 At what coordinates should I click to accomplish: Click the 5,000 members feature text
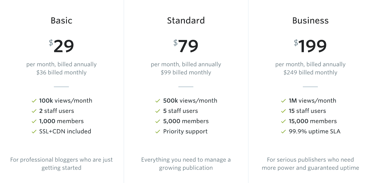pos(186,121)
